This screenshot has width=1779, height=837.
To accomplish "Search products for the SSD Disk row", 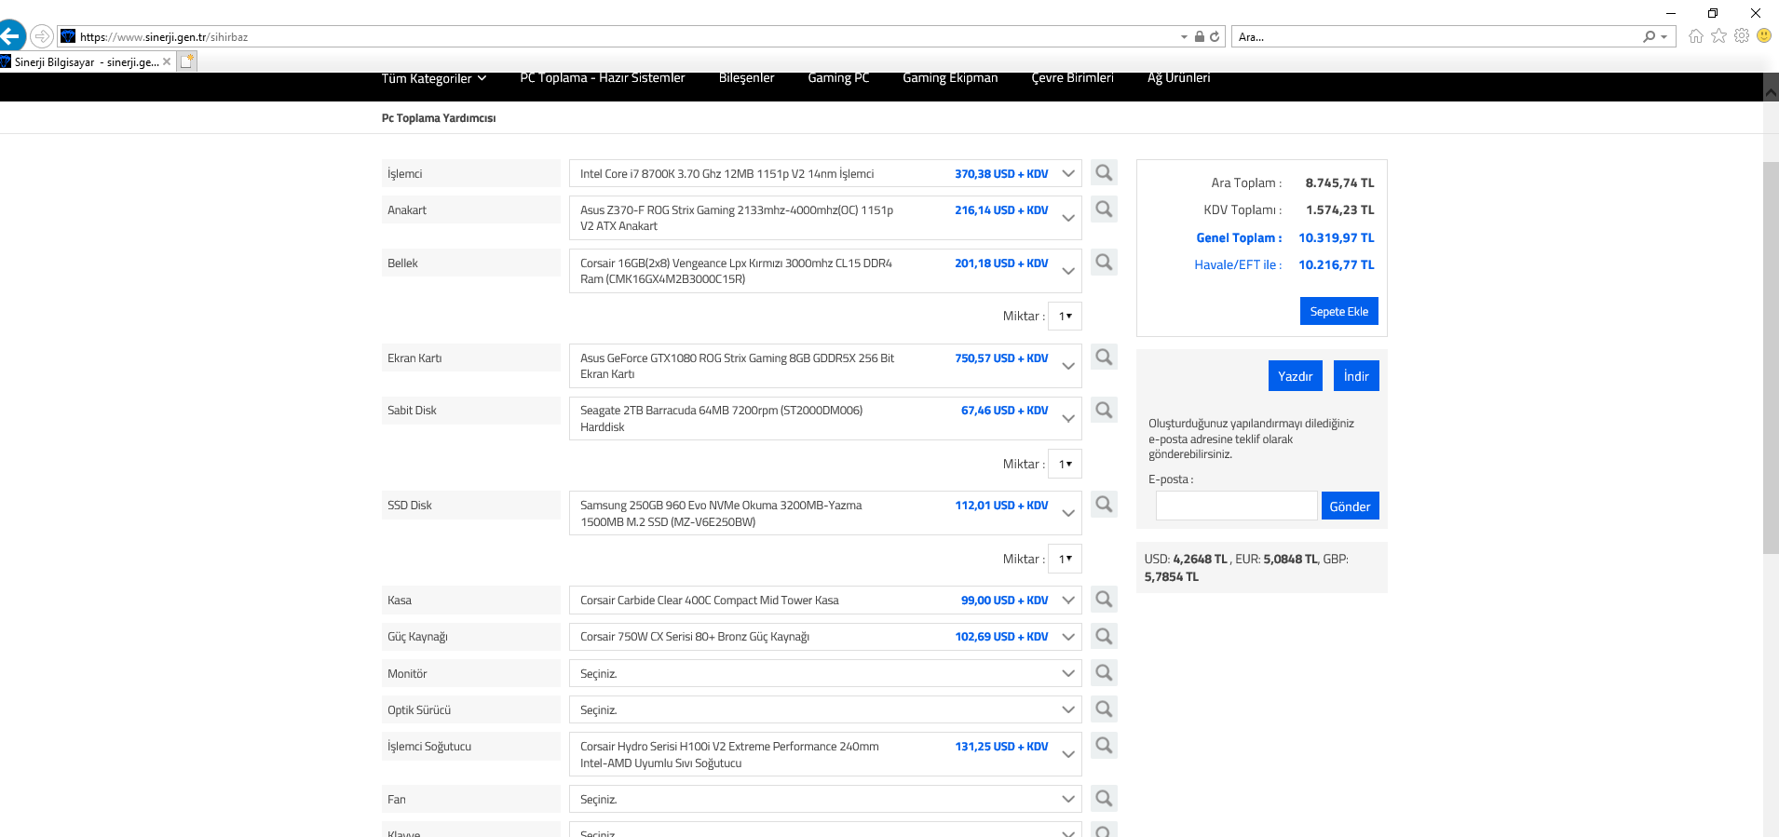I will pos(1104,505).
